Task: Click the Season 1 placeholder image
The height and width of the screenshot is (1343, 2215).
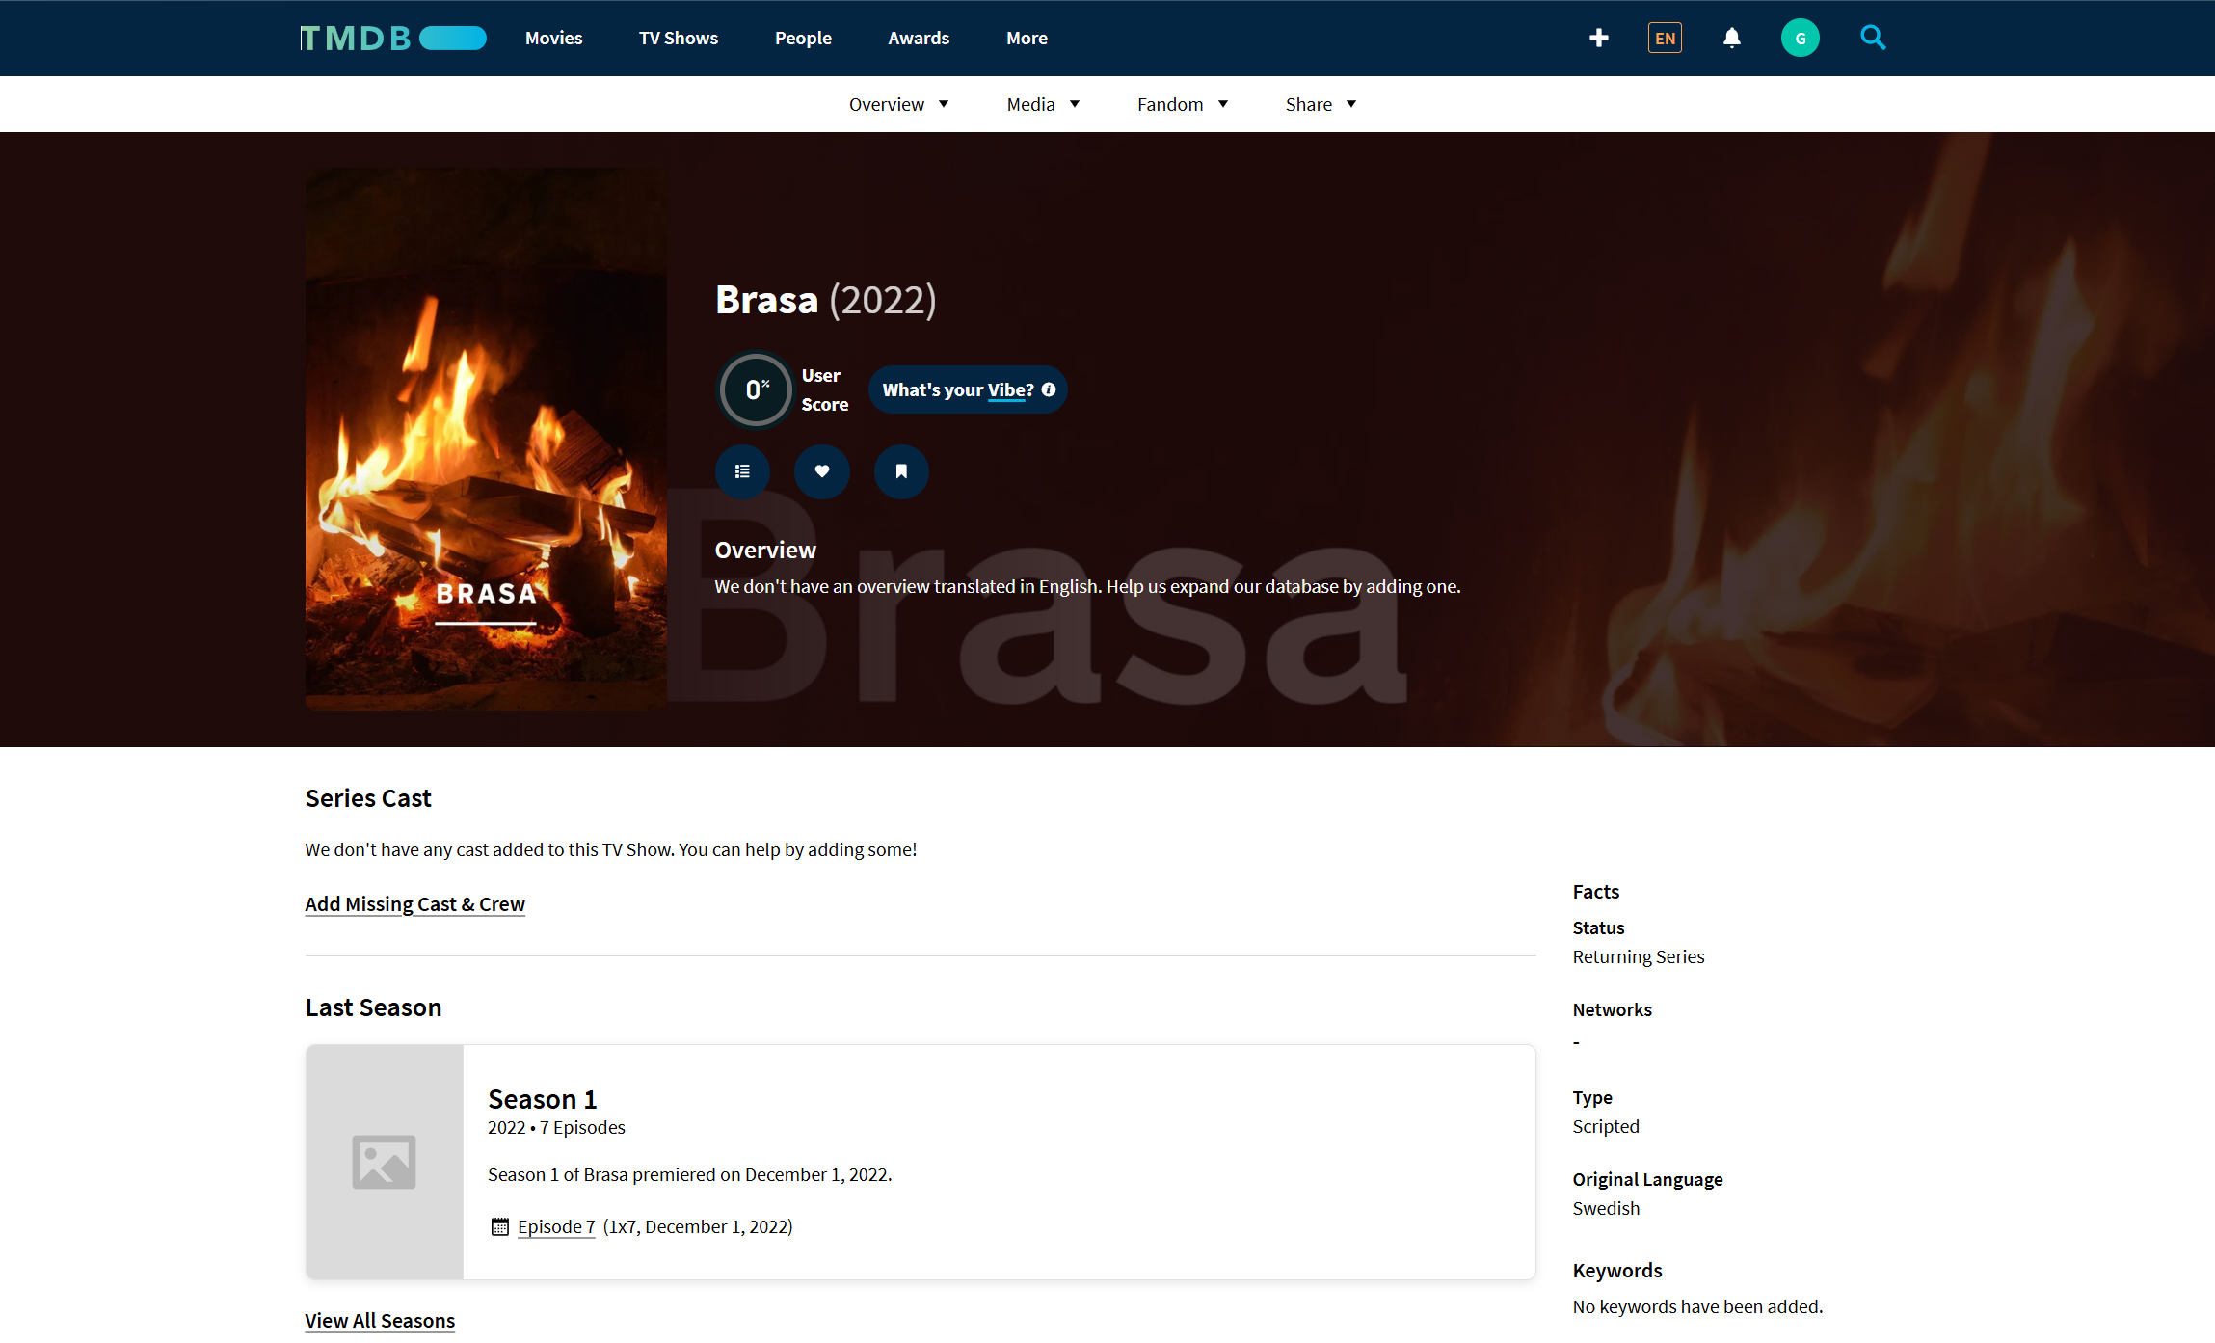Action: tap(385, 1162)
